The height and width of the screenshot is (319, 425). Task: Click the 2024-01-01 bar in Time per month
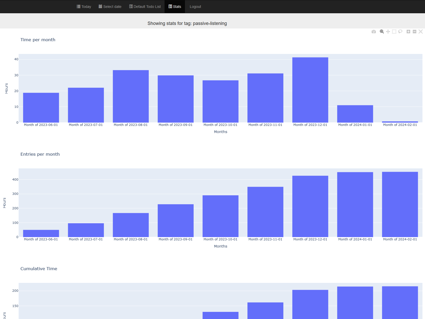point(355,114)
